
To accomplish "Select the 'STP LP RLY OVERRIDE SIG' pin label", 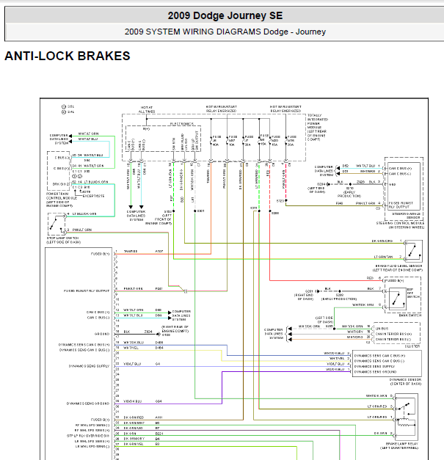I will (x=88, y=436).
